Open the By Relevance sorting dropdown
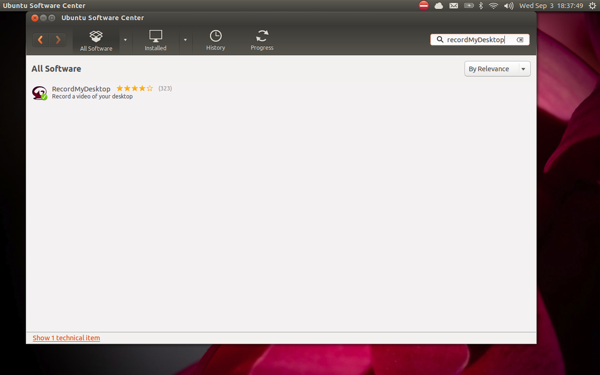The width and height of the screenshot is (600, 375). (497, 68)
